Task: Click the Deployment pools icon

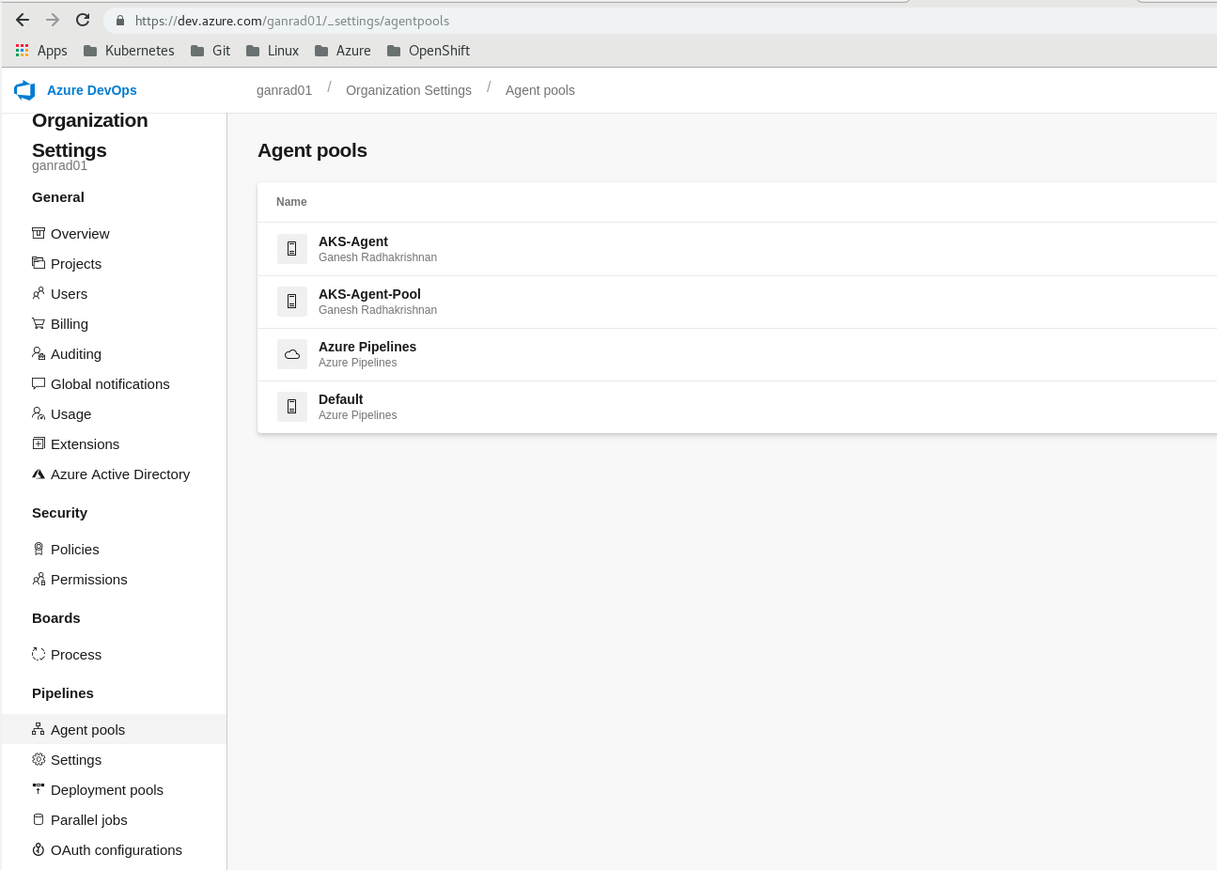Action: pos(39,789)
